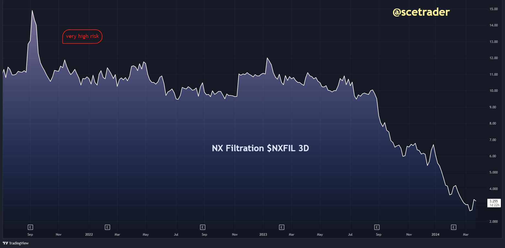The image size is (505, 248).
Task: Open the earnings marker for September 2022
Action: click(x=203, y=227)
